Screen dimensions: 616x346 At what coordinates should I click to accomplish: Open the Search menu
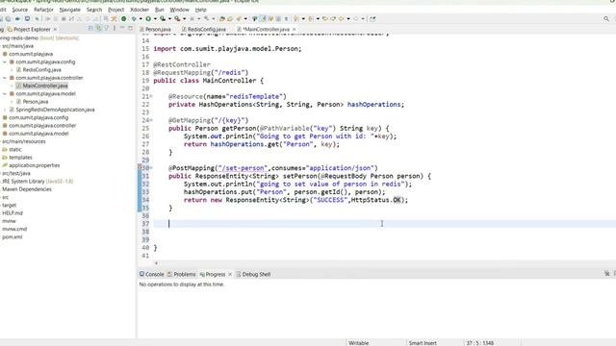[x=94, y=10]
